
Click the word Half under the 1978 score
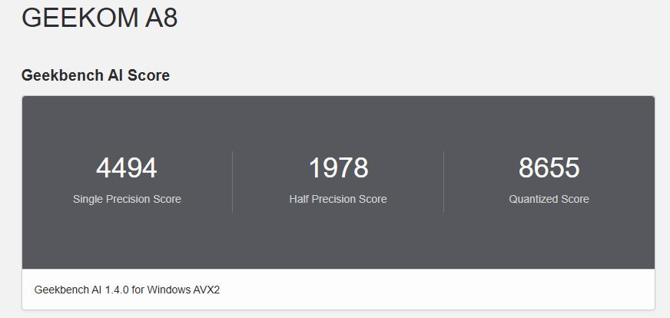coord(297,199)
